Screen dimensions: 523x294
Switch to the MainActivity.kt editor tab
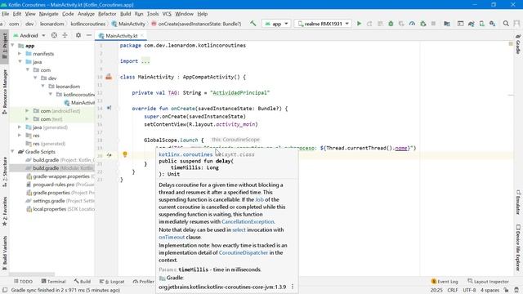tap(122, 36)
